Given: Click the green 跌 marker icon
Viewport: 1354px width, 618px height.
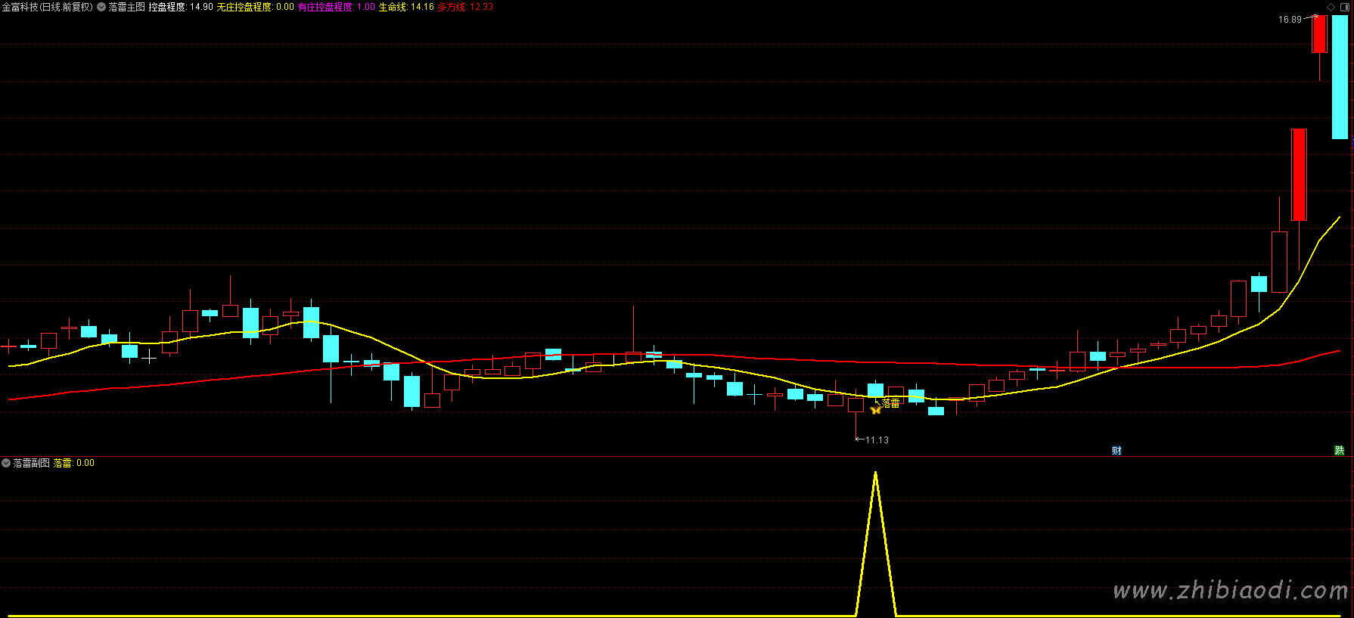Looking at the screenshot, I should pyautogui.click(x=1339, y=451).
